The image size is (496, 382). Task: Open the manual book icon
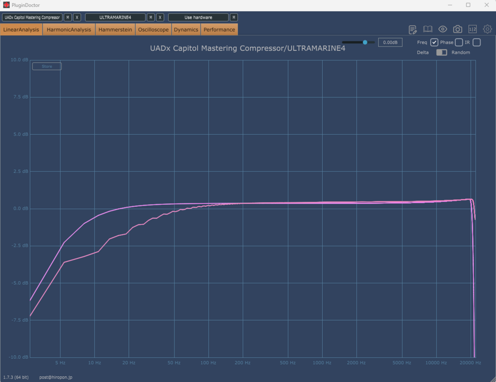pyautogui.click(x=428, y=30)
